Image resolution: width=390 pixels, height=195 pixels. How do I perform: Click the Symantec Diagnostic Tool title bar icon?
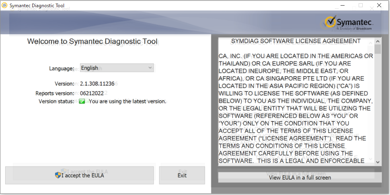click(x=4, y=5)
